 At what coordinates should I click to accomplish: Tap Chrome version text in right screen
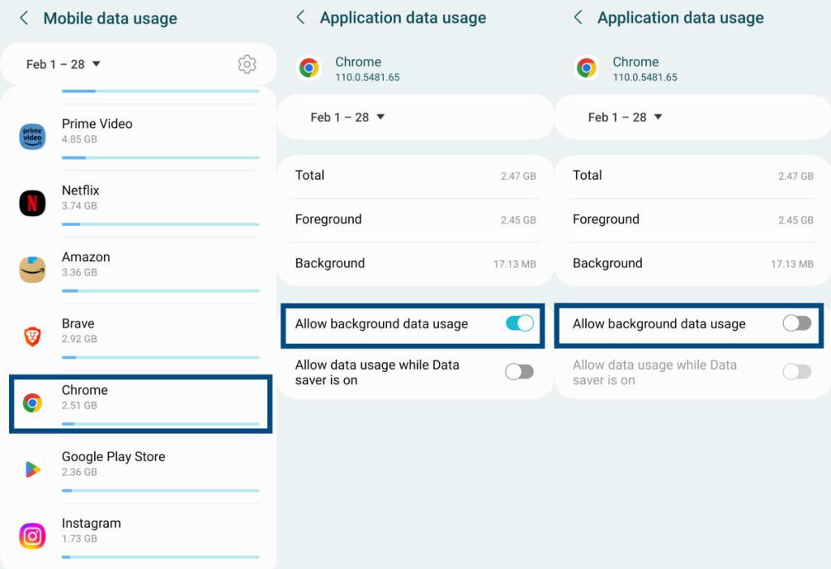(x=645, y=77)
